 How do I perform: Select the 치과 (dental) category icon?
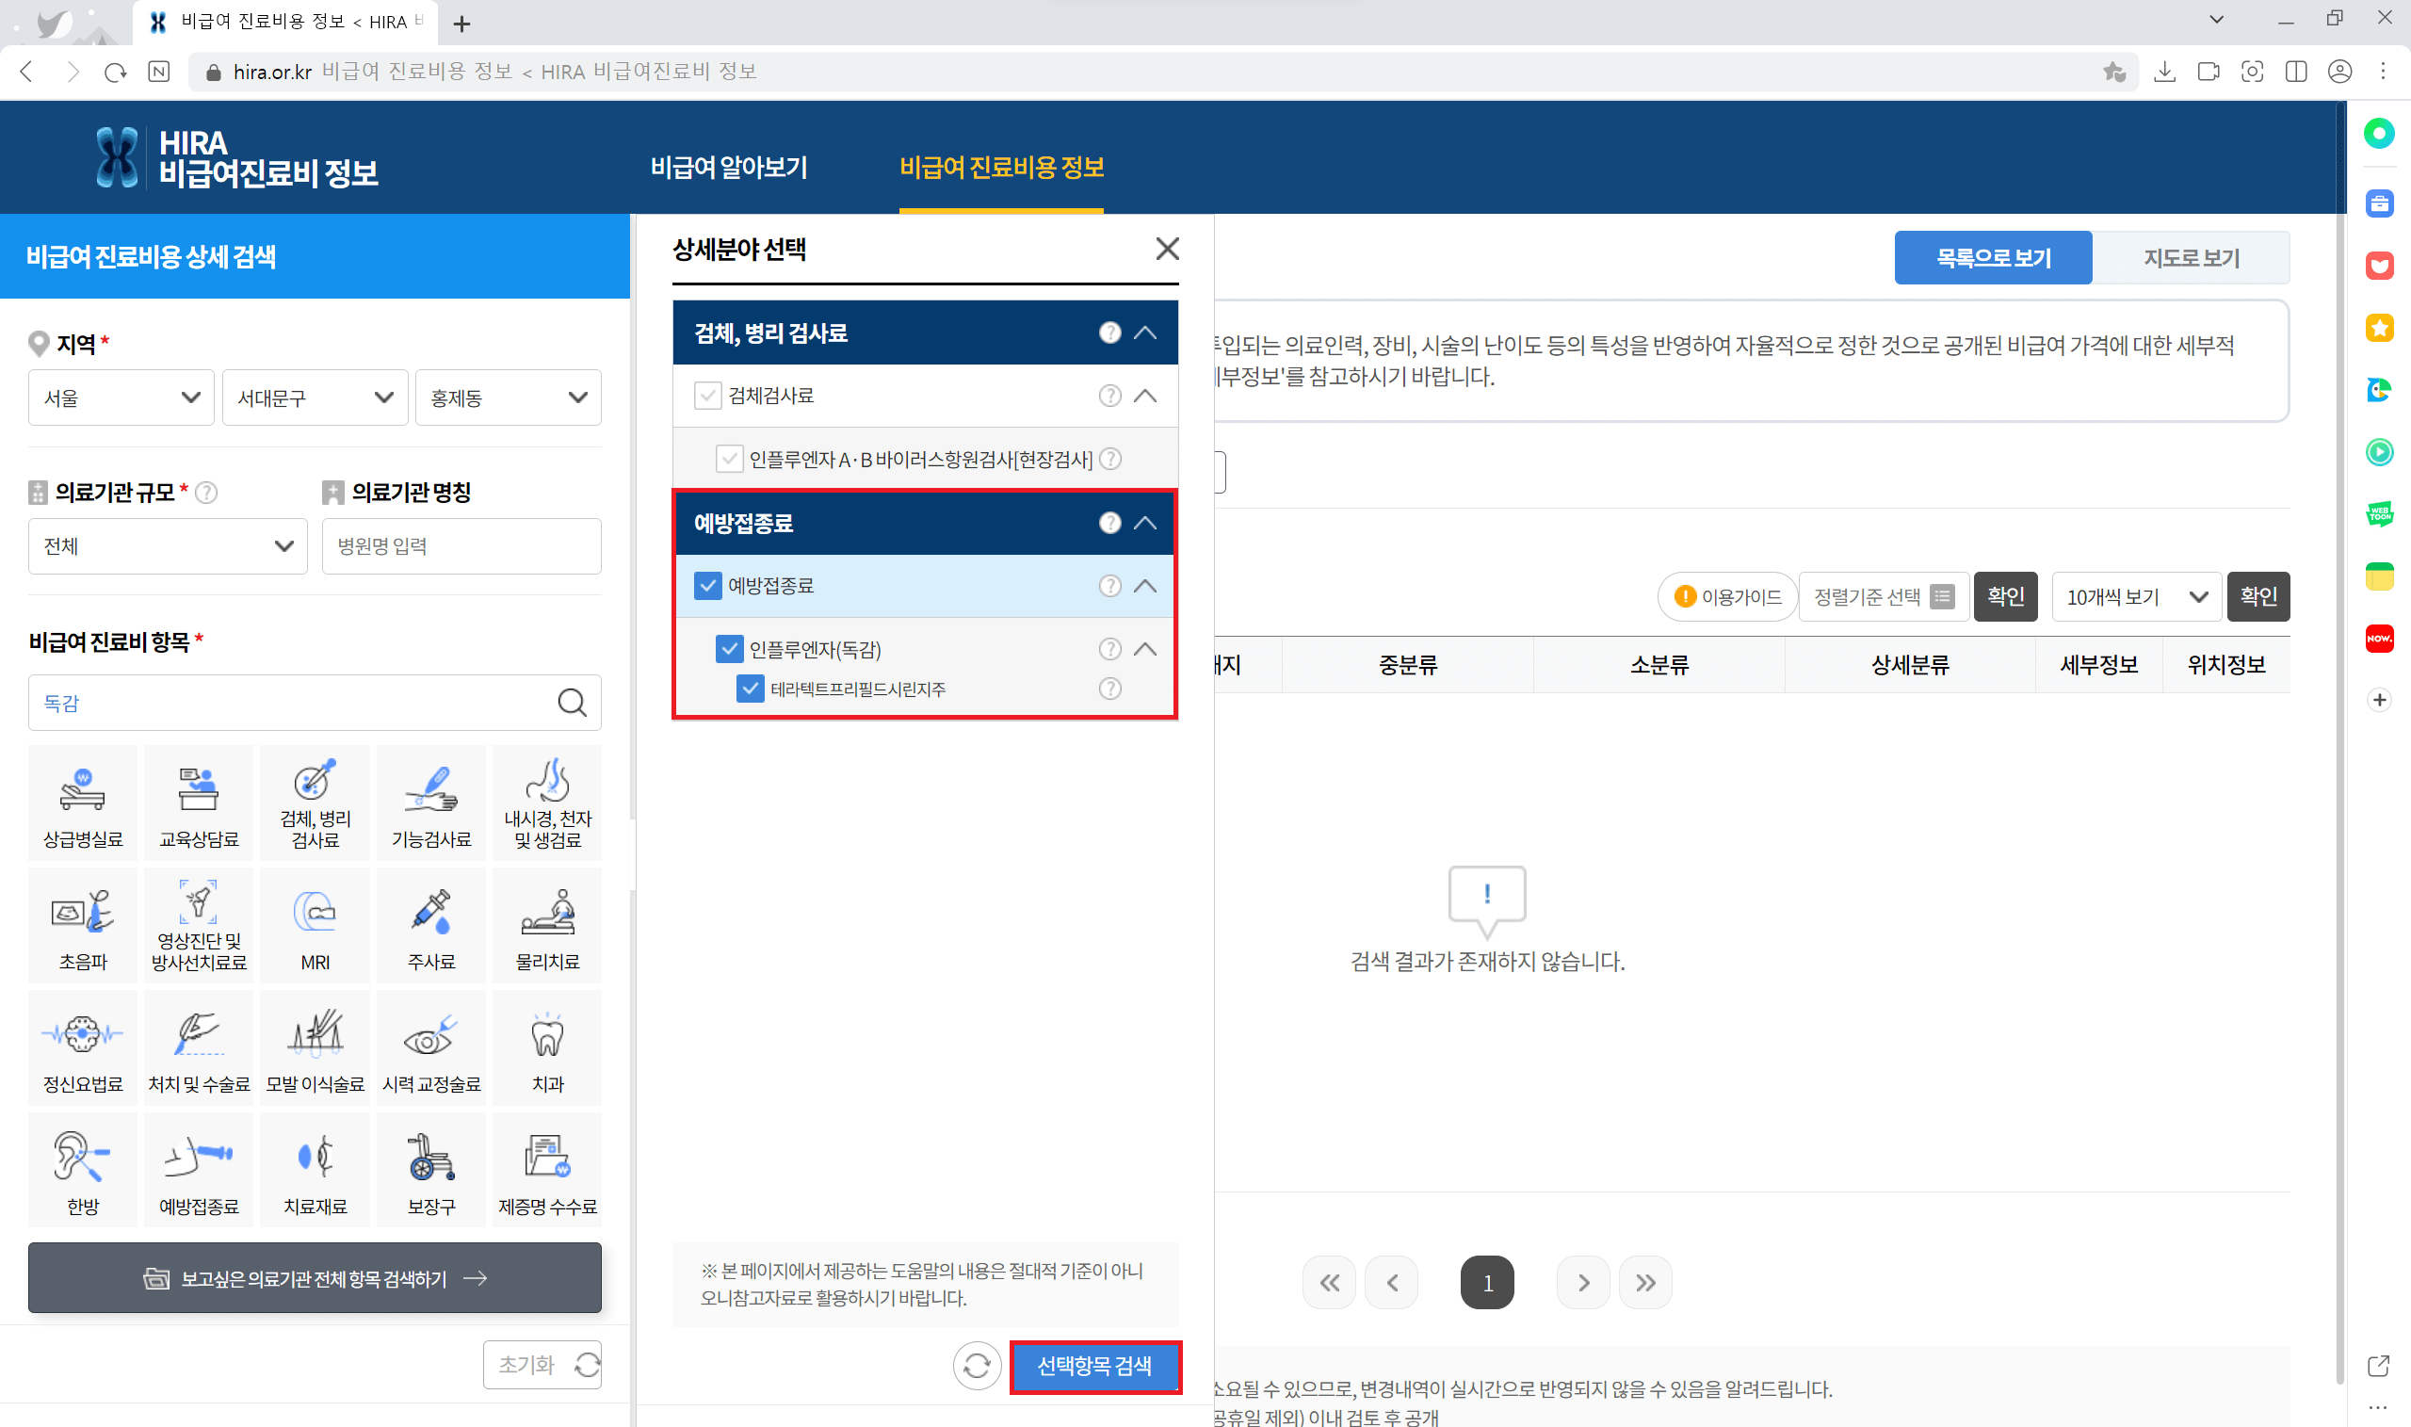pos(546,1047)
